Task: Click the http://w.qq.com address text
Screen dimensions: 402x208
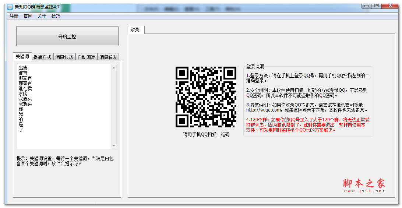Action: [264, 110]
